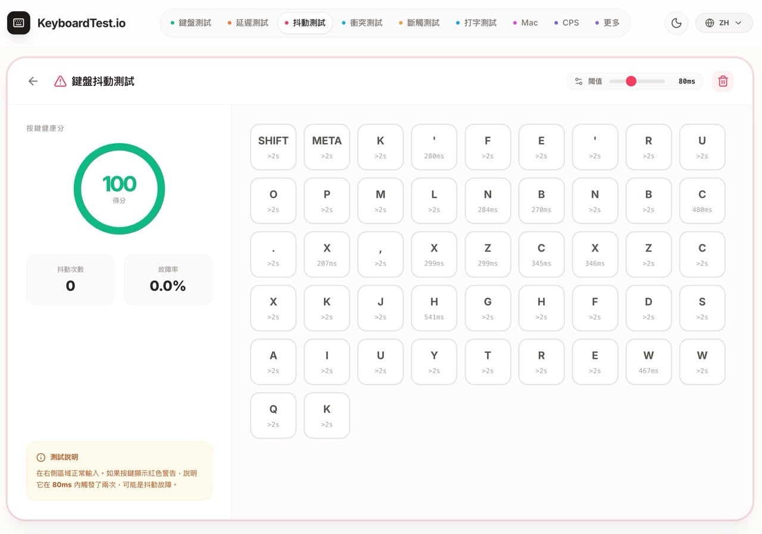Click the globe language icon

click(709, 23)
